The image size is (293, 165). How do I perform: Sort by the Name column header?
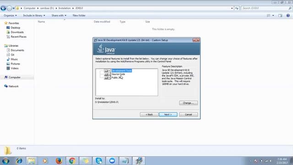click(x=41, y=22)
